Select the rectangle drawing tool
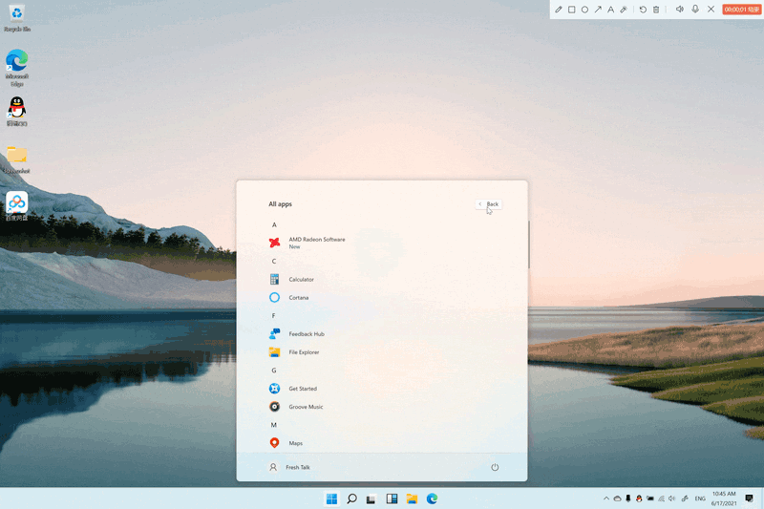 click(571, 10)
